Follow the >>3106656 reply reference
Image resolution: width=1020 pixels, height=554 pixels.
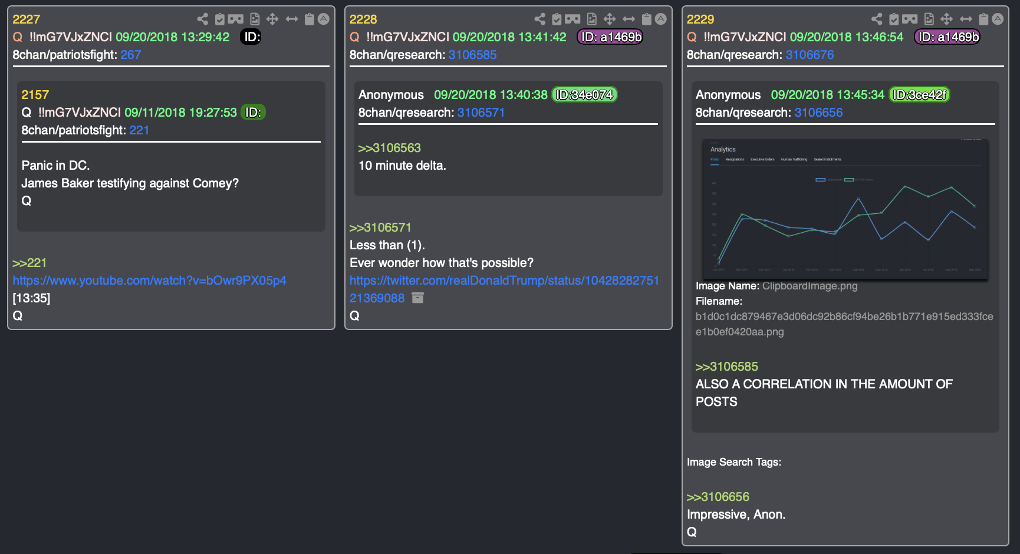[718, 497]
